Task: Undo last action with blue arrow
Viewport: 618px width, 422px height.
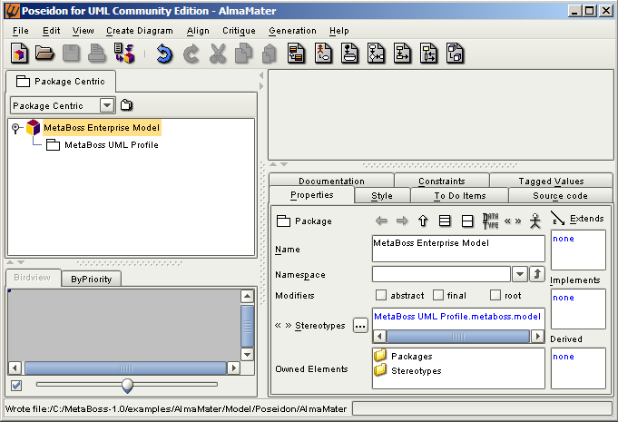Action: point(164,54)
